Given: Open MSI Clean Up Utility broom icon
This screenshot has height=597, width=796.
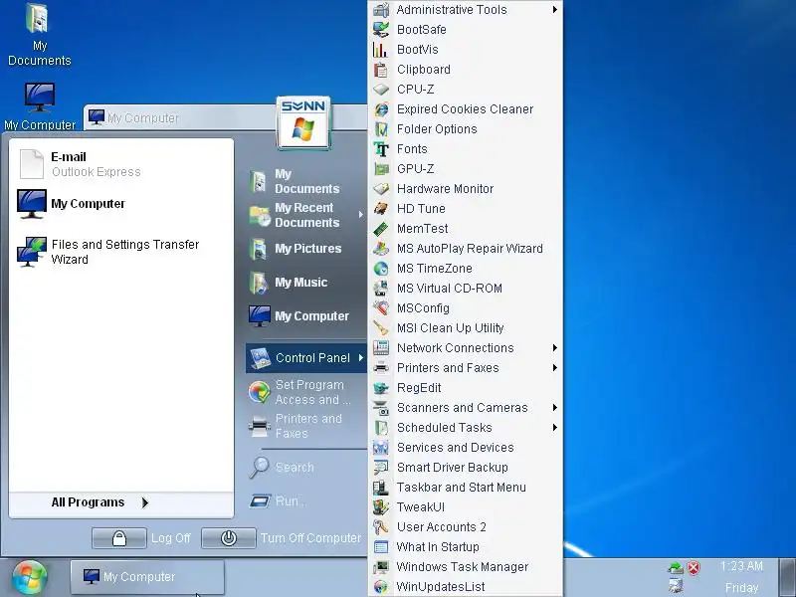Looking at the screenshot, I should click(381, 328).
